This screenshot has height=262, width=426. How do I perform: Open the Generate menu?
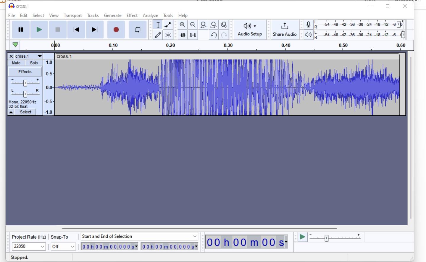pyautogui.click(x=113, y=15)
